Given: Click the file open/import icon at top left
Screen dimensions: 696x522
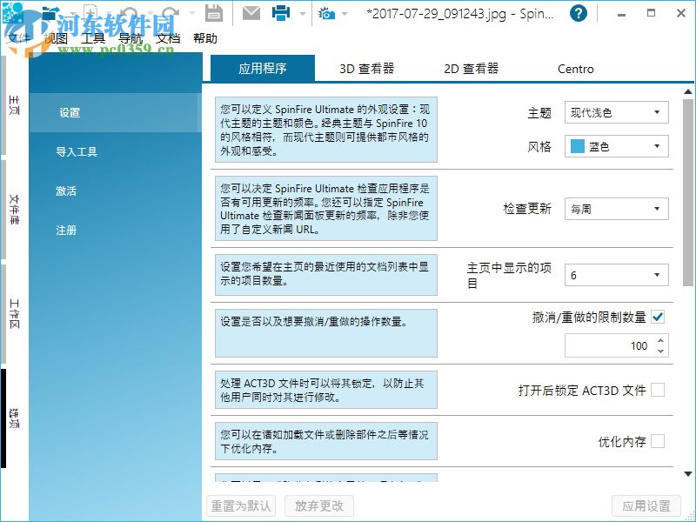Looking at the screenshot, I should click(x=50, y=12).
